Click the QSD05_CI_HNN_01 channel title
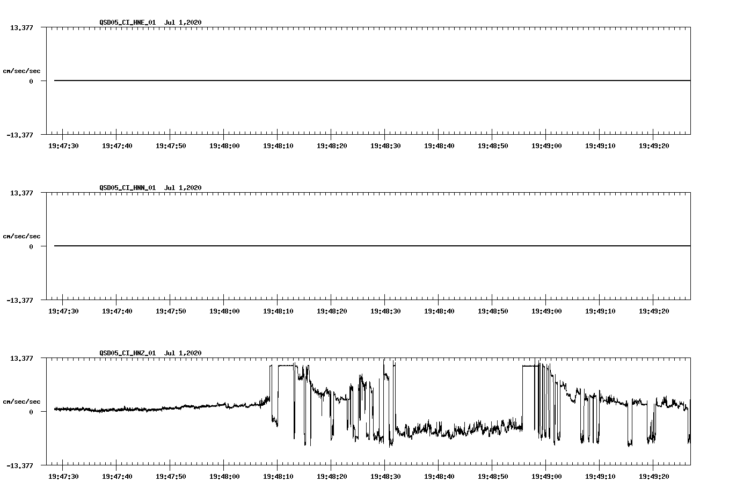729x496 pixels. click(x=128, y=188)
